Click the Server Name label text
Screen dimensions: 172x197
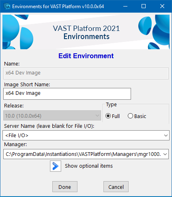(49, 126)
